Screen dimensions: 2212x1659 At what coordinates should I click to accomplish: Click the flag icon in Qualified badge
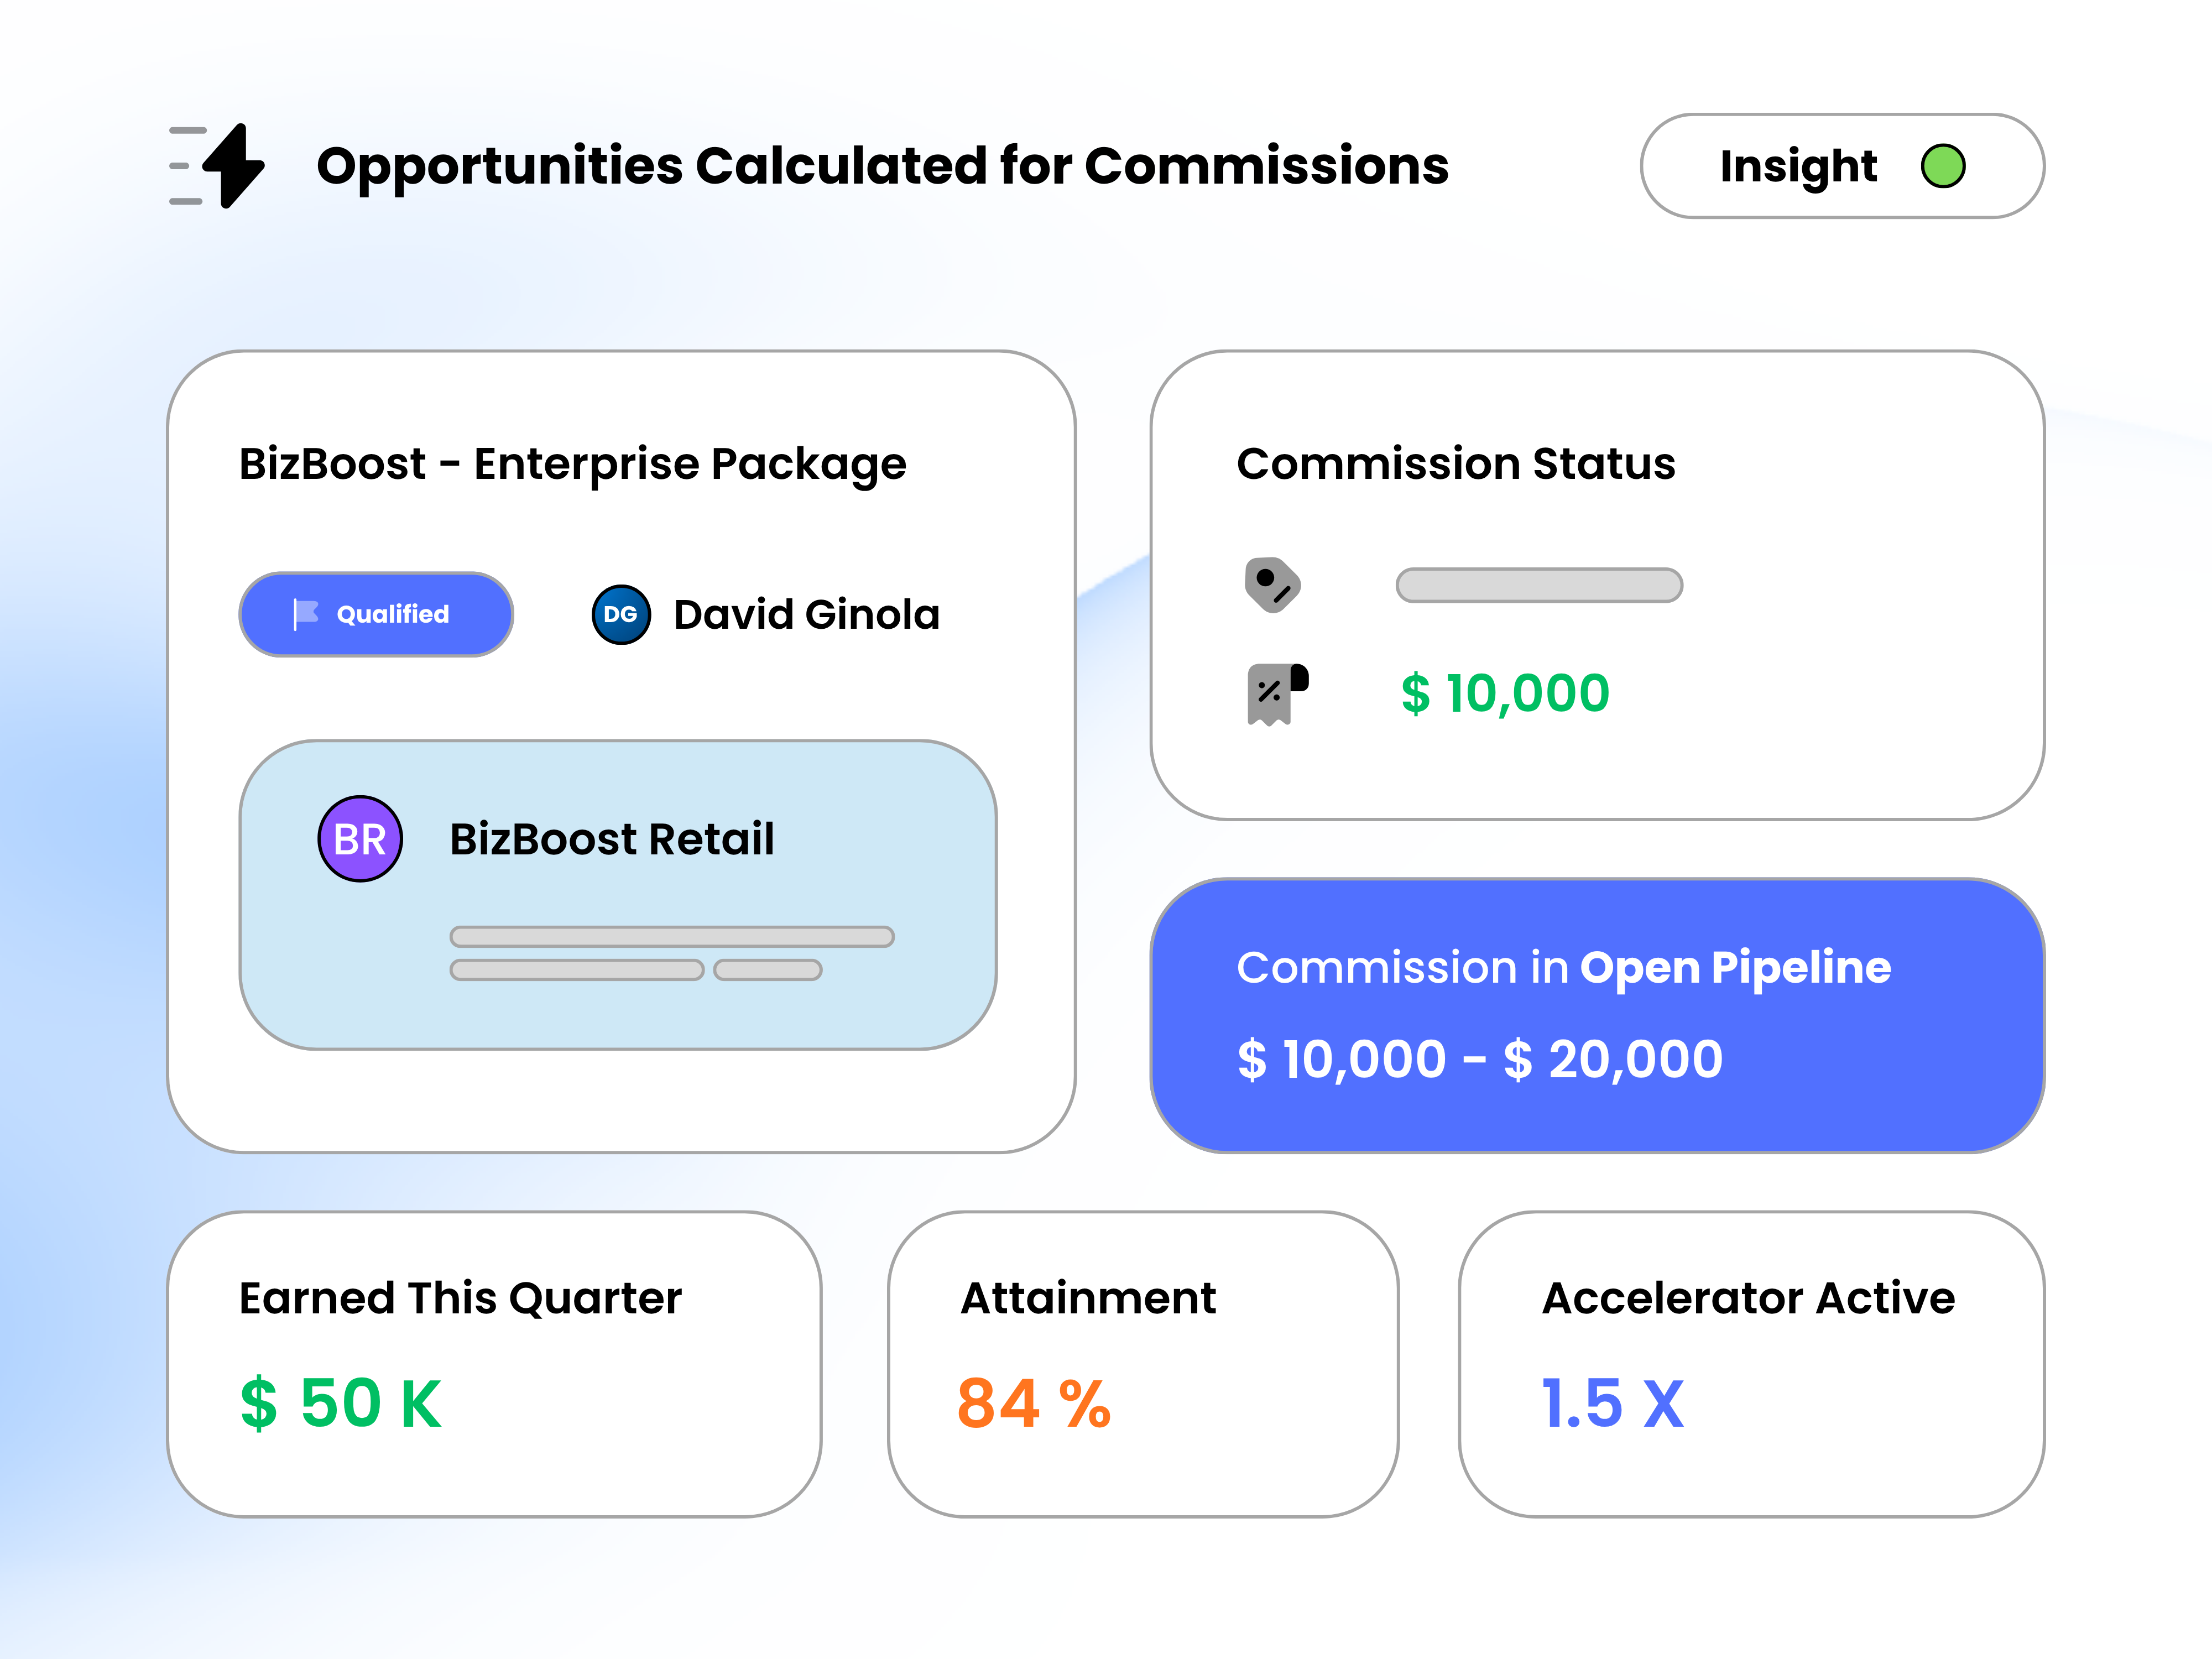point(305,614)
